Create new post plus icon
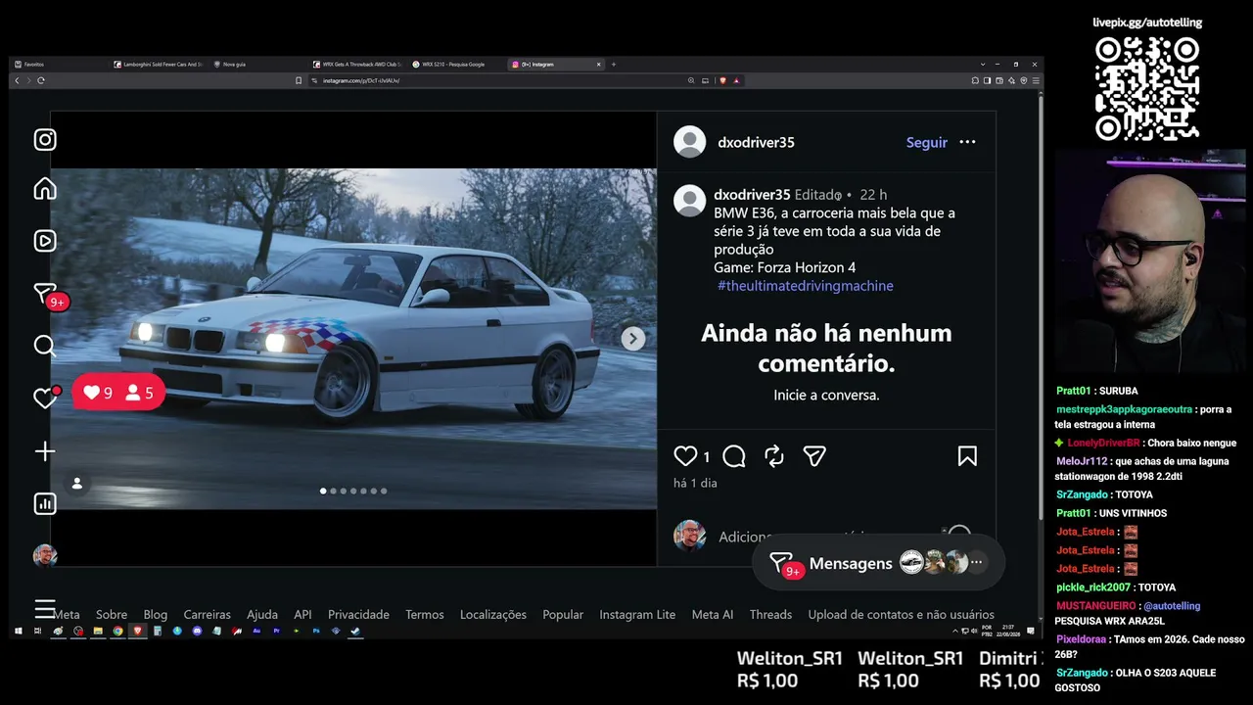This screenshot has height=705, width=1253. point(45,451)
